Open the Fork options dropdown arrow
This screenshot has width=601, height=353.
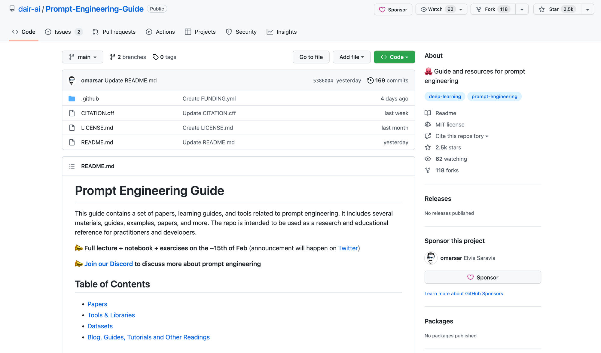click(x=522, y=9)
